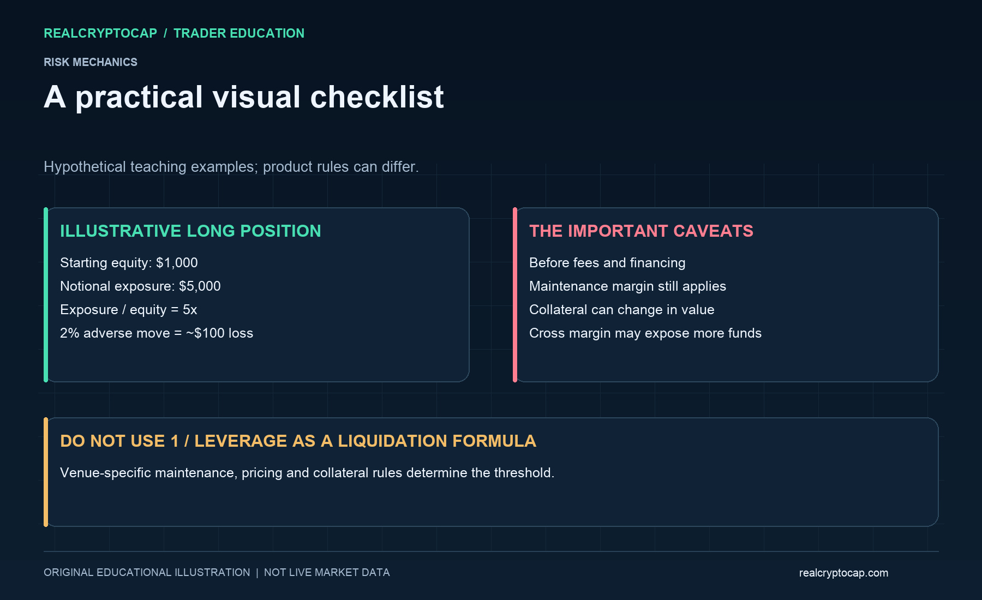982x600 pixels.
Task: Click the ILLUSTRATIVE LONG POSITION heading
Action: coord(190,231)
